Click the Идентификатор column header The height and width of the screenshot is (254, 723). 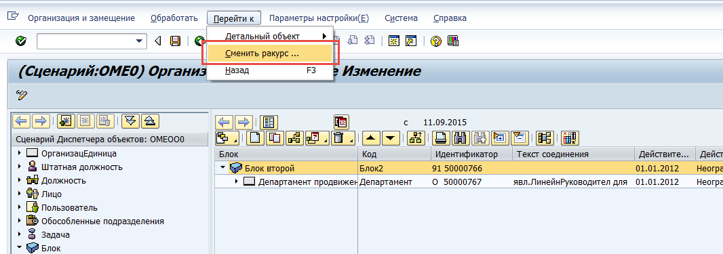pyautogui.click(x=471, y=154)
